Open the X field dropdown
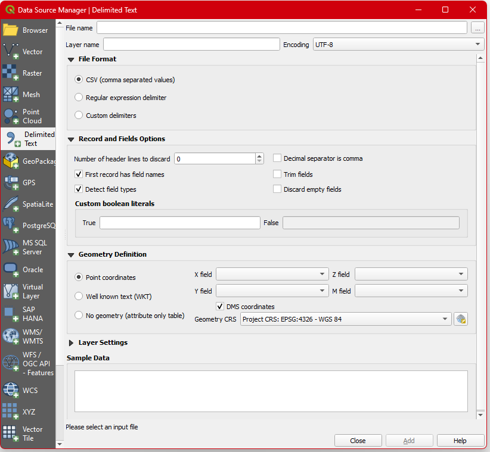The image size is (490, 452). [271, 275]
